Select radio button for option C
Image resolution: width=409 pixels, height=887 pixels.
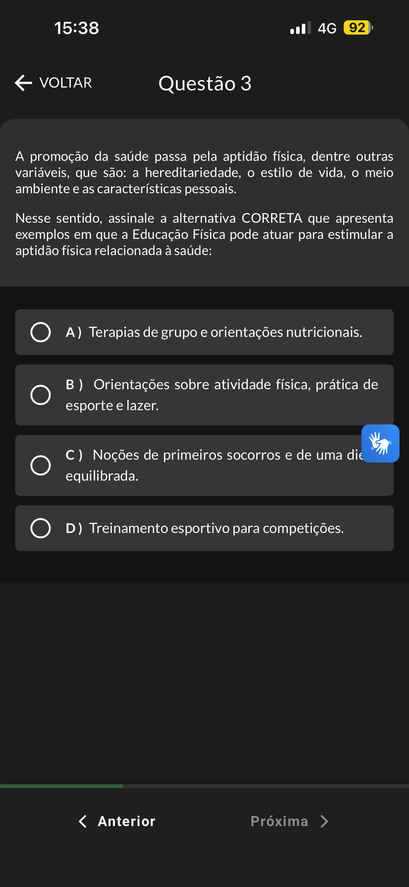tap(41, 465)
